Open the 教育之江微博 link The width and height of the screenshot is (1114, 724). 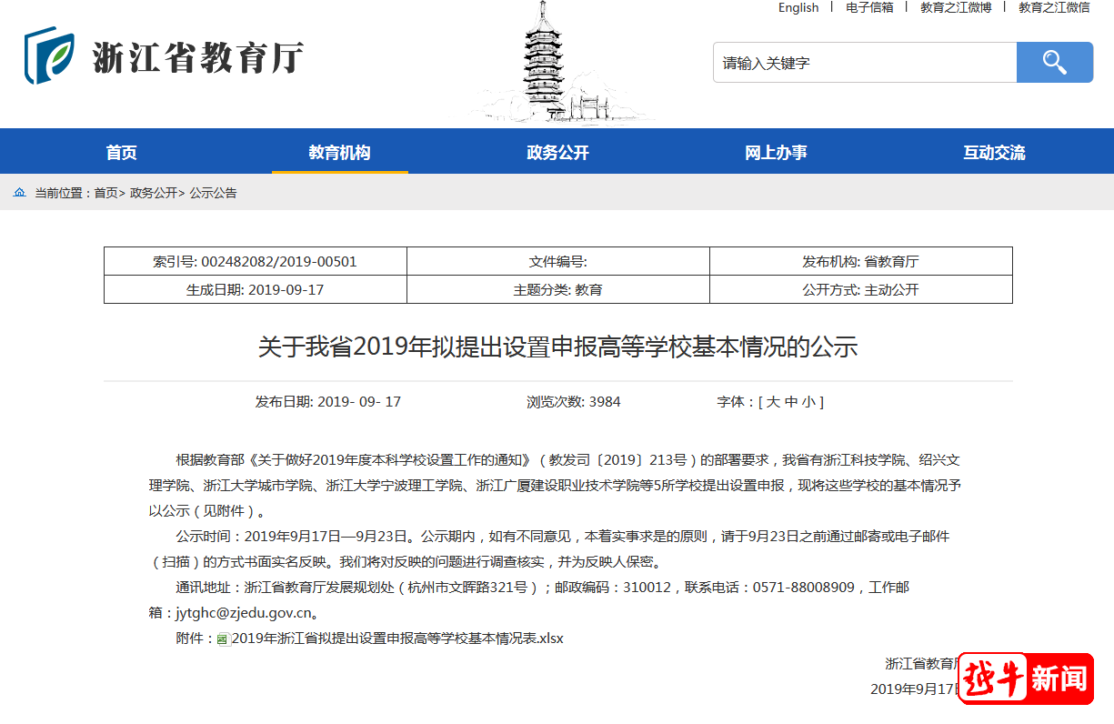pos(955,8)
